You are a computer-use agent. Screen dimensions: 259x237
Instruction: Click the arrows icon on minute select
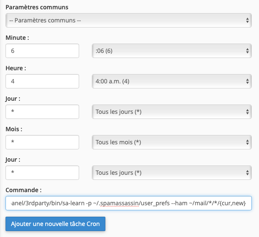(247, 51)
